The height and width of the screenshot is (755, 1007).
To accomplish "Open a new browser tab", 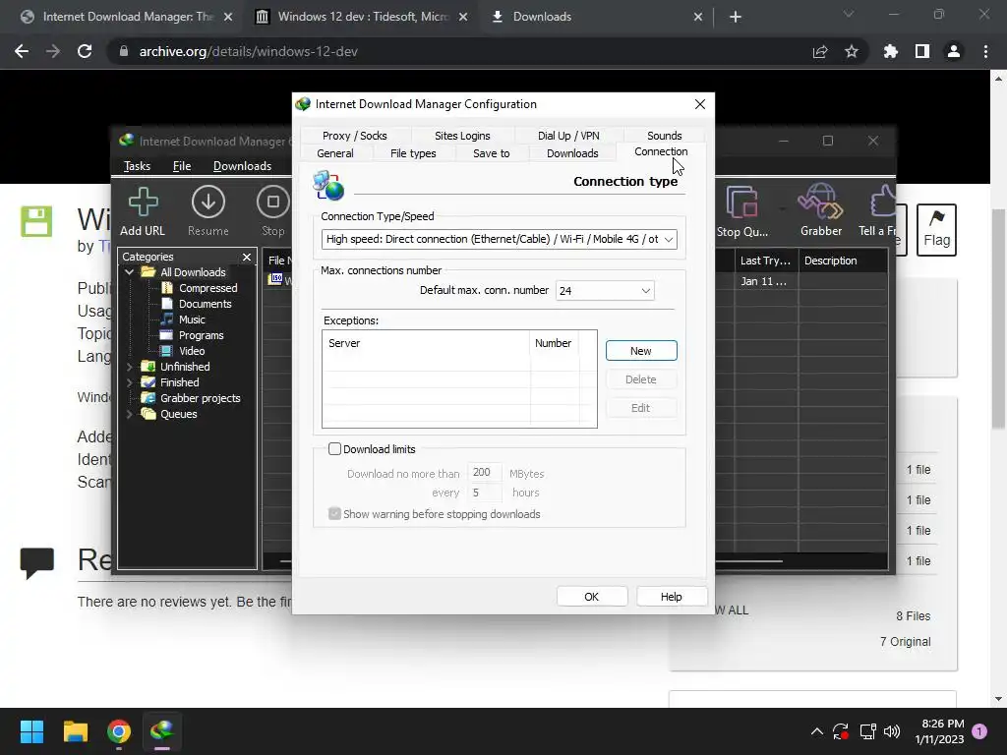I will 736,17.
